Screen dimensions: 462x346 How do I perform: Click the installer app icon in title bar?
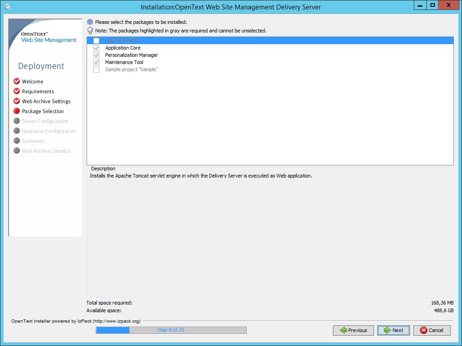pyautogui.click(x=8, y=6)
